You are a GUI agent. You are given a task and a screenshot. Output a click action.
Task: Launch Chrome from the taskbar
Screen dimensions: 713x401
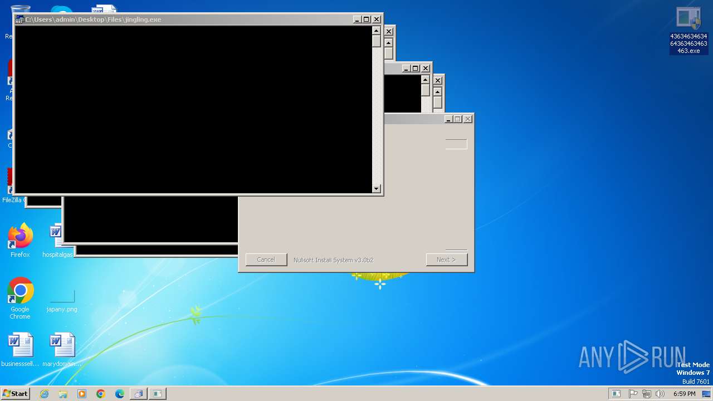(101, 394)
